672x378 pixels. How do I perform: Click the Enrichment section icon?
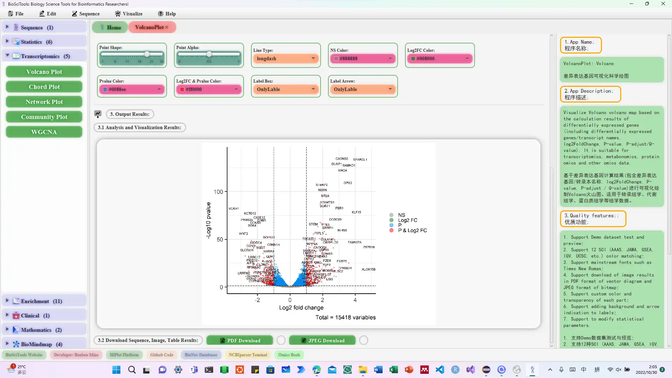tap(16, 300)
